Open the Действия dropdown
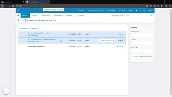The width and height of the screenshot is (172, 97). click(35, 29)
